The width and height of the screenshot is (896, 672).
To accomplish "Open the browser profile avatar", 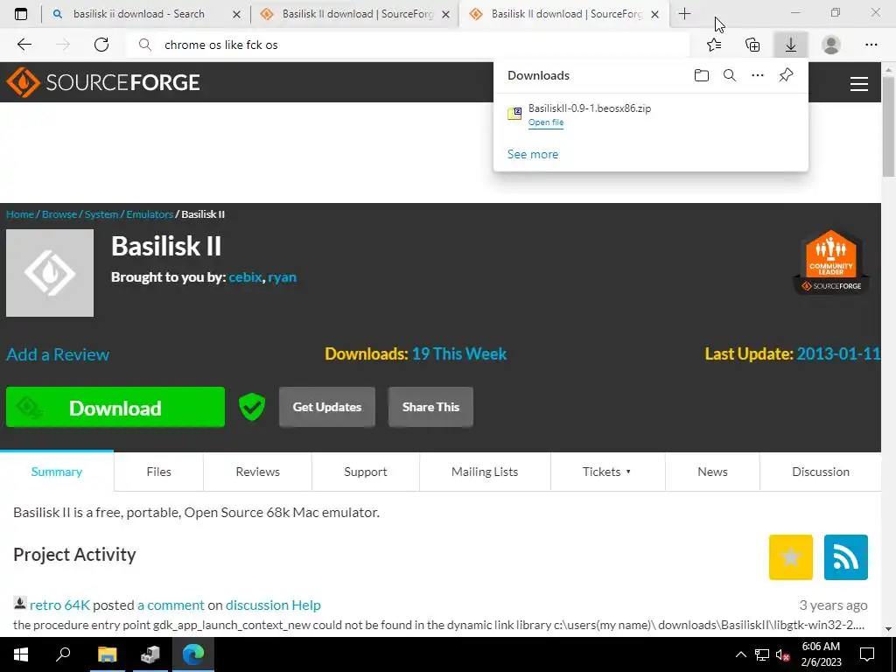I will point(831,45).
